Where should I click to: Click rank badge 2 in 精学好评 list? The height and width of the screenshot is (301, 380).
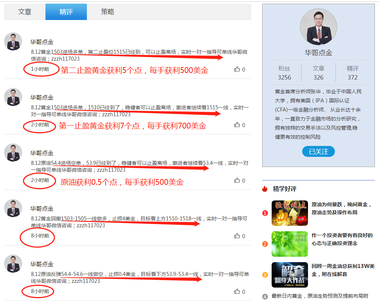(x=265, y=244)
